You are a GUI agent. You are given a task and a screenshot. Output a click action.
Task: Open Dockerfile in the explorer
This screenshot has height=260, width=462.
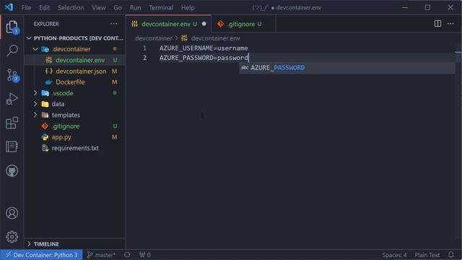[74, 82]
